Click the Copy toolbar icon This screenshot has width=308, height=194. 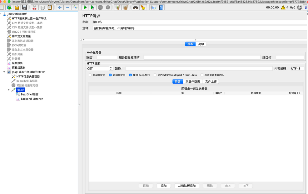click(x=42, y=7)
